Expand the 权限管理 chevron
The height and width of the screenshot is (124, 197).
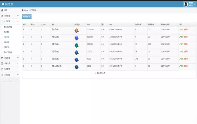pos(18,69)
